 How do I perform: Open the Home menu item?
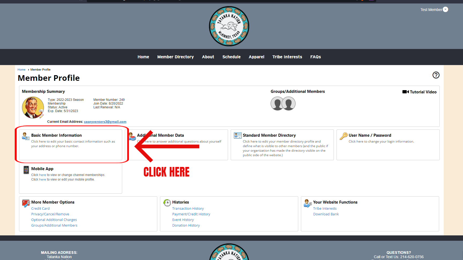coord(143,57)
